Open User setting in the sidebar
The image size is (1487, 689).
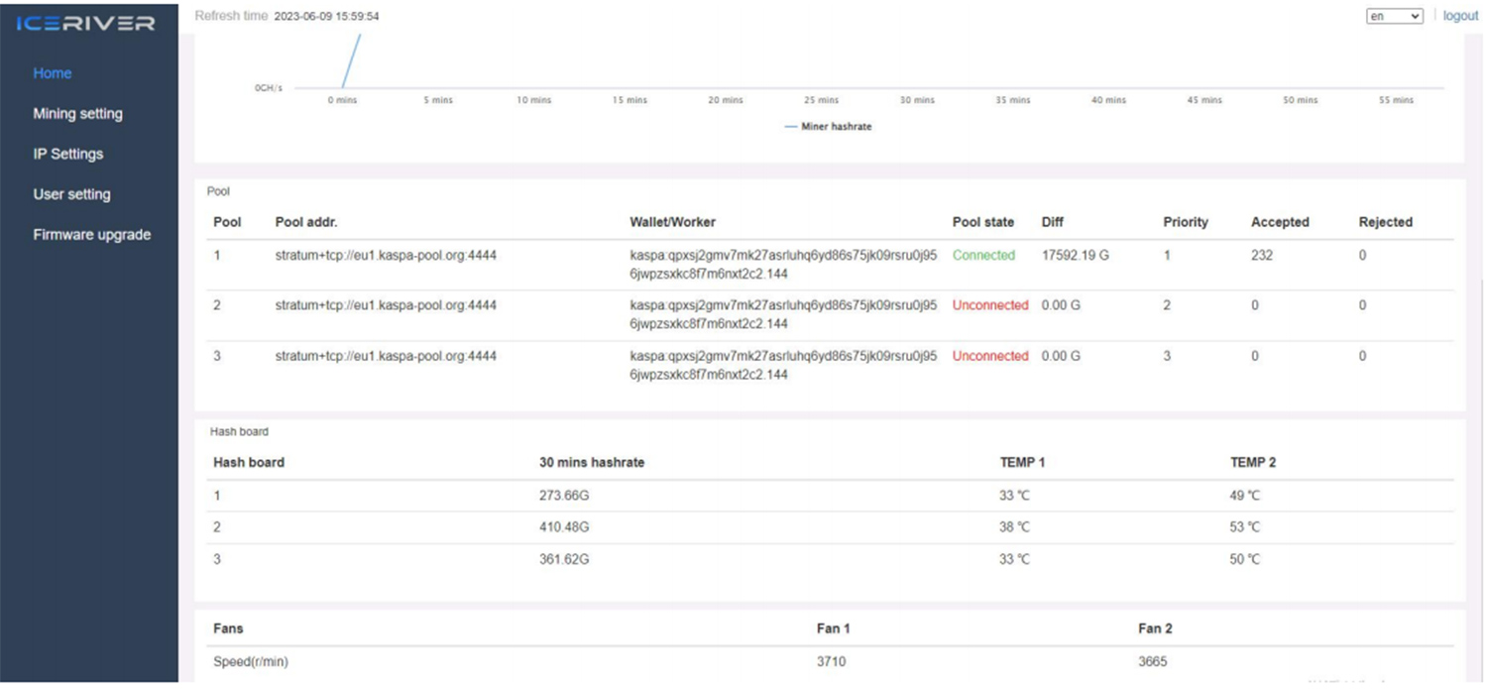click(71, 194)
